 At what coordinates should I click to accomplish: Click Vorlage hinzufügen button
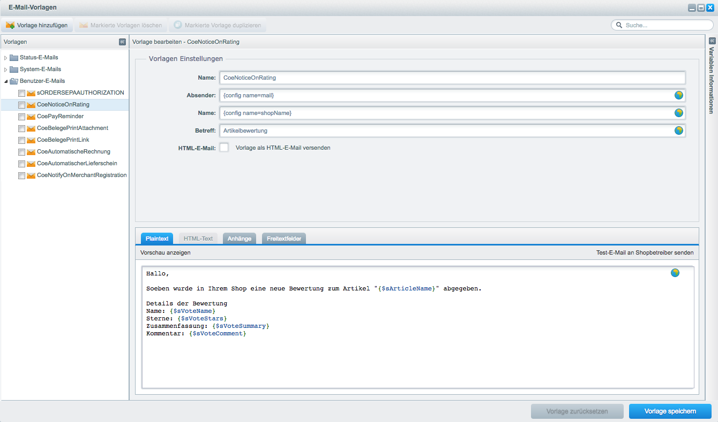pos(37,25)
